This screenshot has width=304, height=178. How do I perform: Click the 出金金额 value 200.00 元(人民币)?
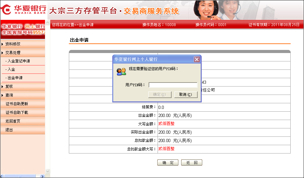coord(175,116)
